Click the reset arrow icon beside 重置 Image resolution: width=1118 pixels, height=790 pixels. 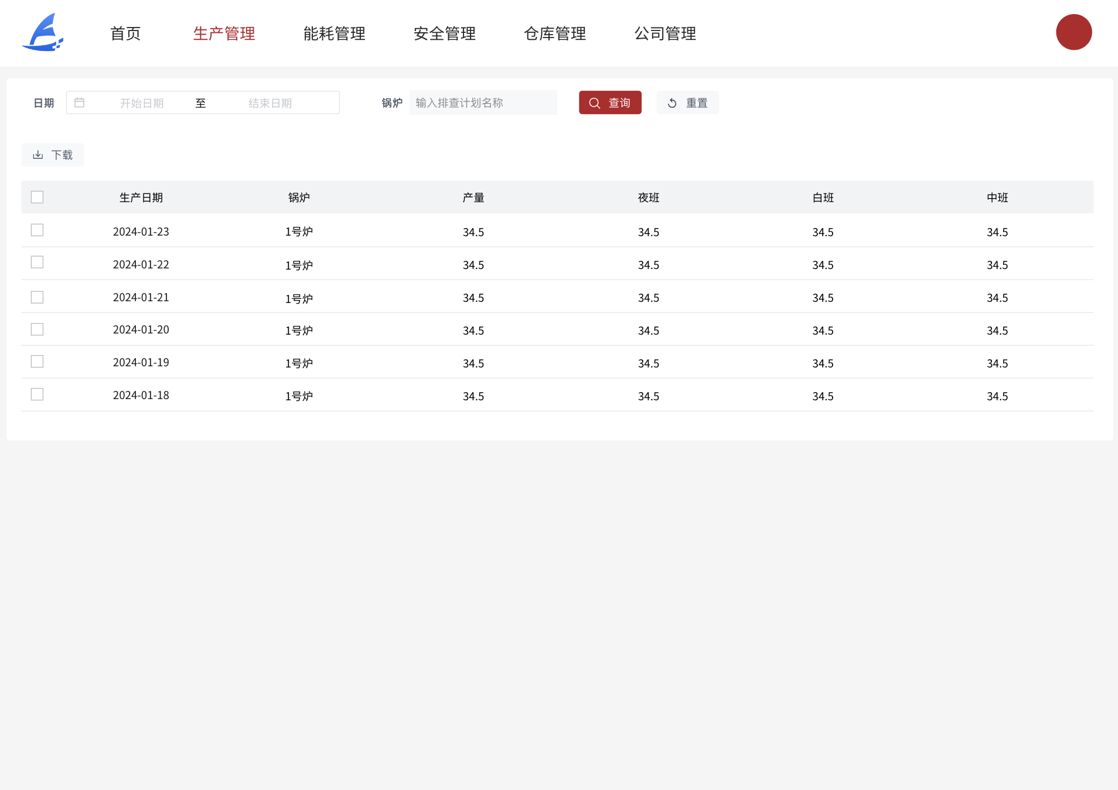point(672,103)
